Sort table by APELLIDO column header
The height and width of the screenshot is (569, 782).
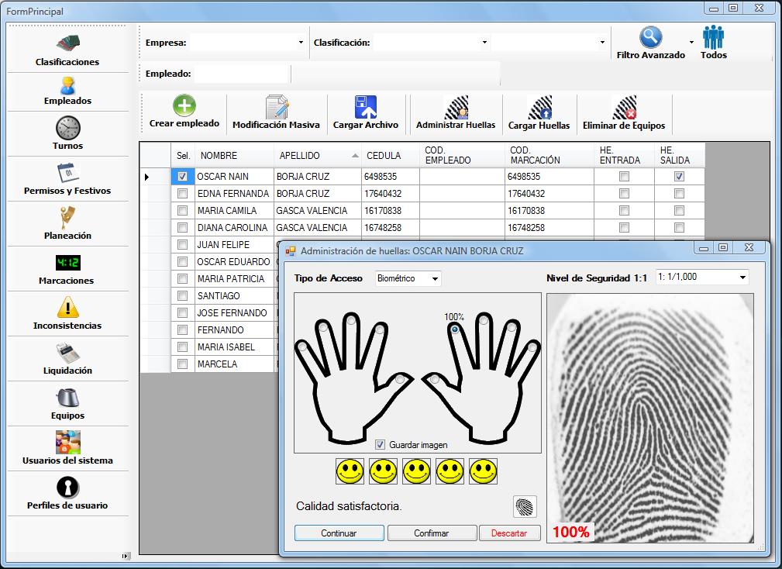318,156
